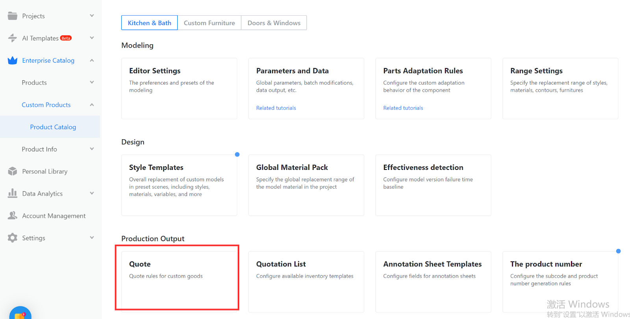630x319 pixels.
Task: Switch to the Doors & Windows tab
Action: [x=274, y=23]
